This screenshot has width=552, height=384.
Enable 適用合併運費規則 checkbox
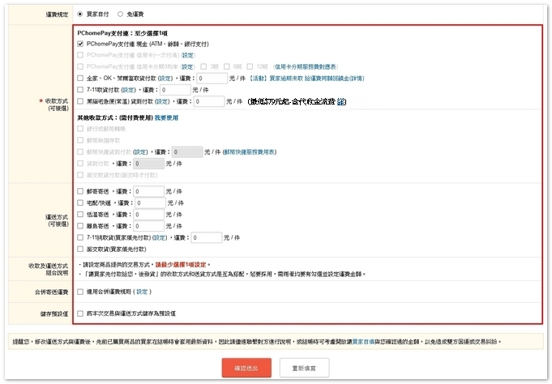(x=80, y=292)
